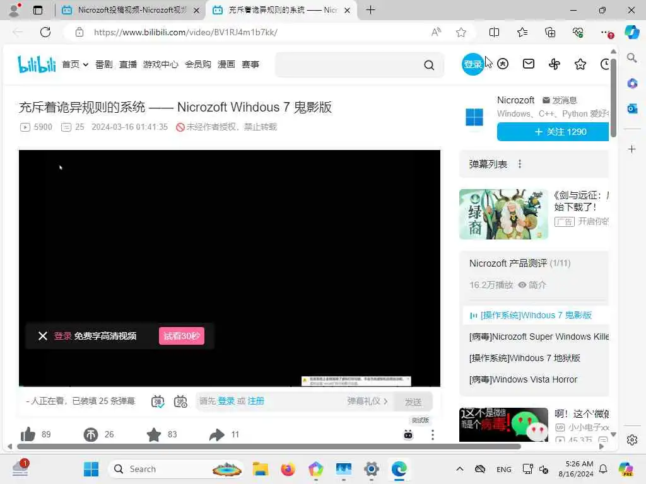Open the history clock icon

[x=605, y=64]
